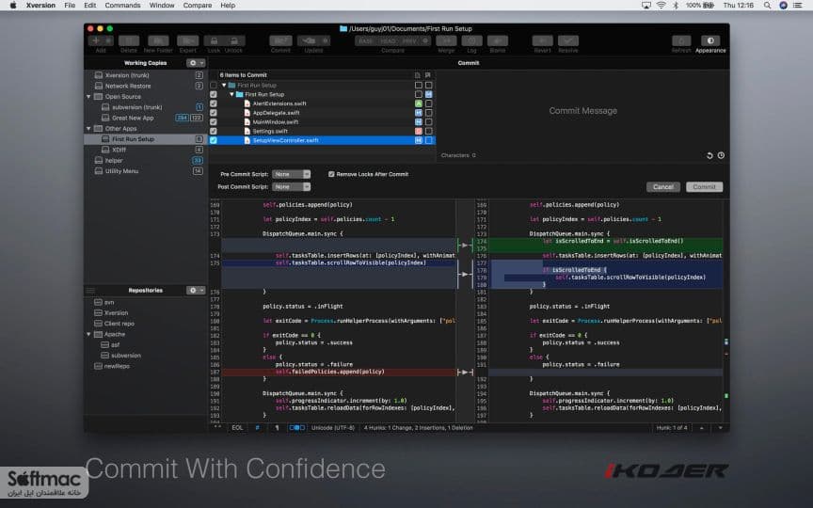Uncheck AlertExtensions.swift commit checkbox
The height and width of the screenshot is (508, 813).
pyautogui.click(x=213, y=103)
